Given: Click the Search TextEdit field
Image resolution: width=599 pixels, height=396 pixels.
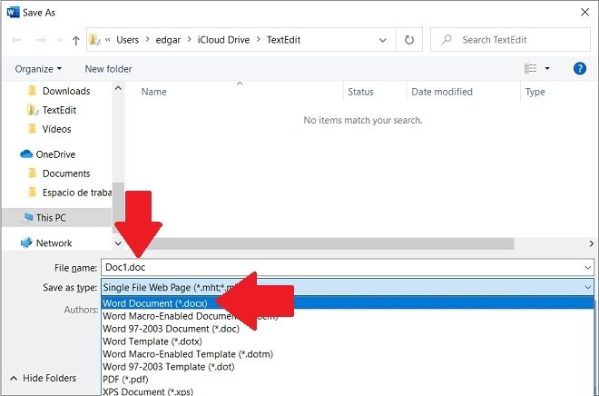Looking at the screenshot, I should coord(510,40).
